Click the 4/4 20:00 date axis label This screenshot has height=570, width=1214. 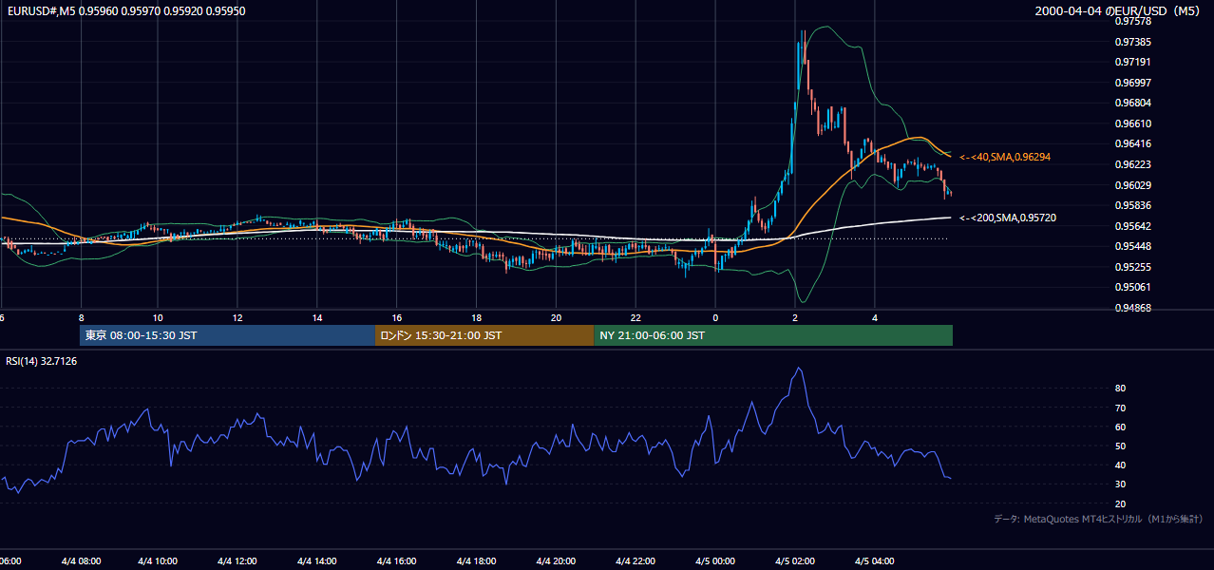tap(556, 561)
